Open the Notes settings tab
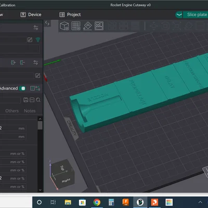Viewport: 208px width, 208px height. pos(30,111)
